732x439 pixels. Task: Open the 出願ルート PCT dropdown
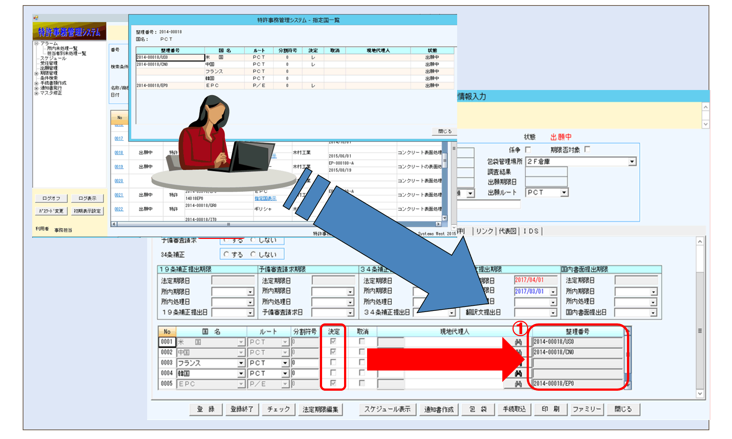[x=564, y=192]
